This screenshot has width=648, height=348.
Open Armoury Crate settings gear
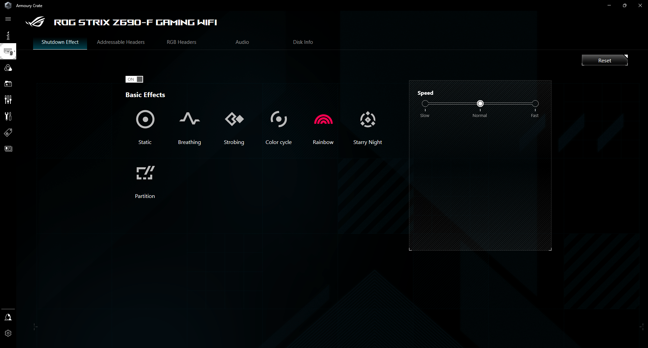point(8,333)
